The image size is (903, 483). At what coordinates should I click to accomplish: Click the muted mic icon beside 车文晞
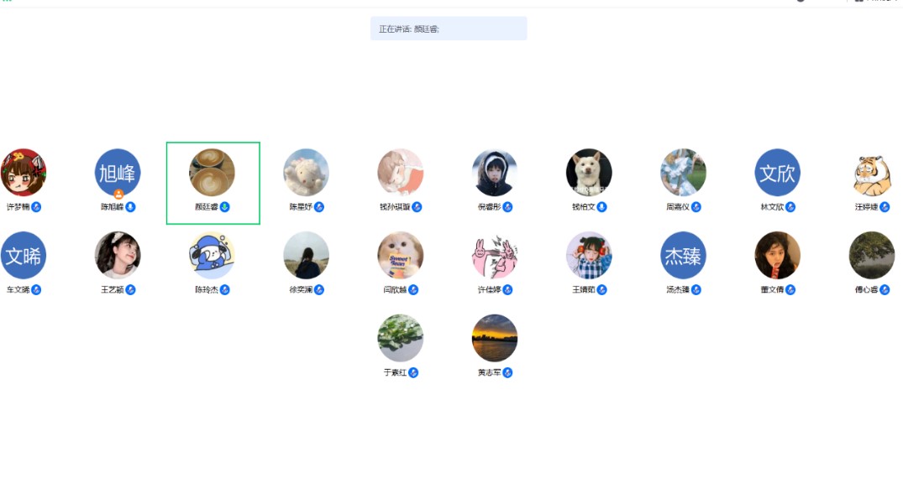pyautogui.click(x=36, y=290)
